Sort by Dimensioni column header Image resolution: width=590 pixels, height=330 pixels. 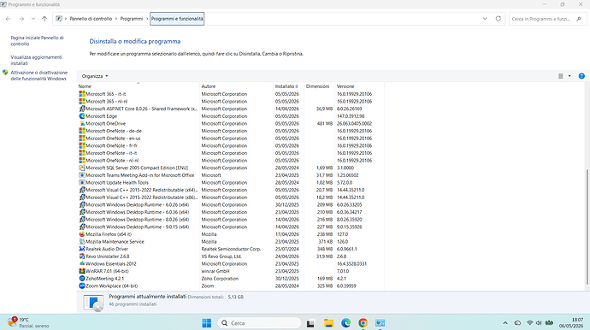pyautogui.click(x=320, y=86)
